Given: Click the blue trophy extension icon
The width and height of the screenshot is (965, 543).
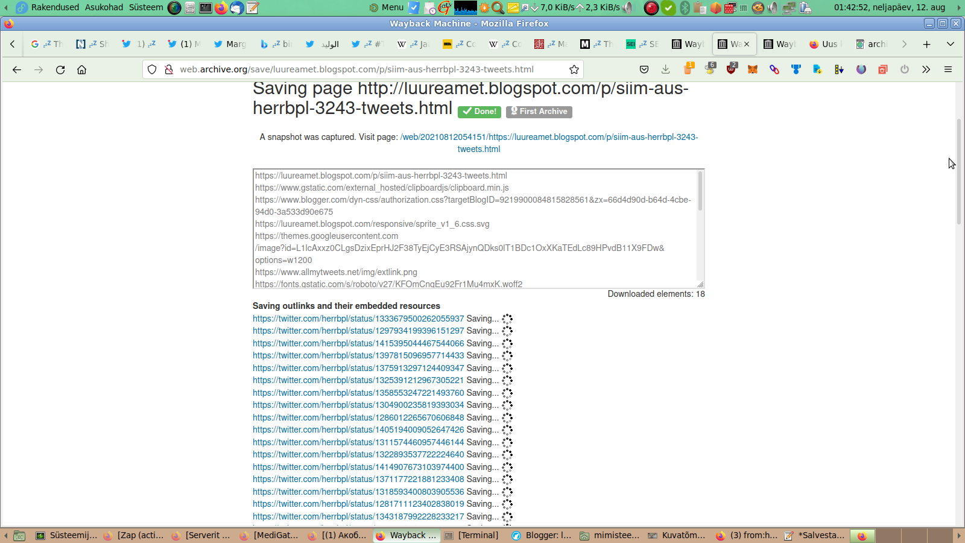Looking at the screenshot, I should (796, 69).
